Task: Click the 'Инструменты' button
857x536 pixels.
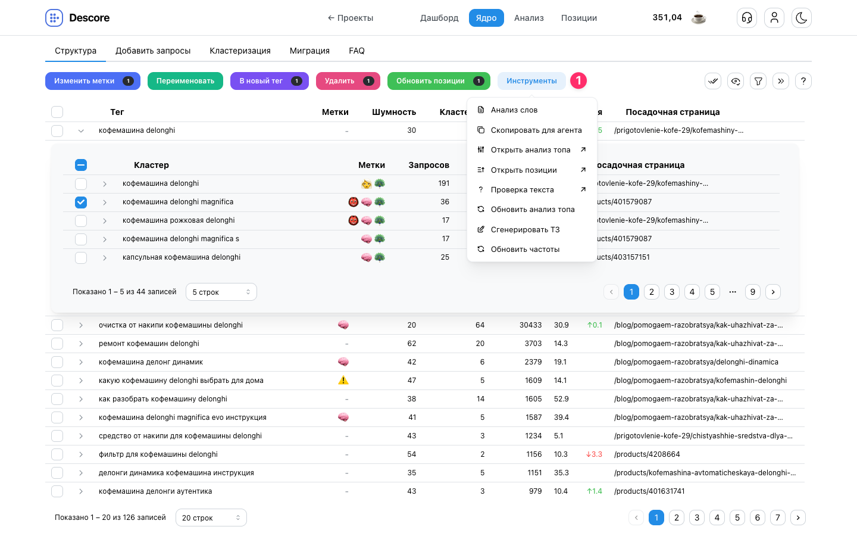Action: 531,81
